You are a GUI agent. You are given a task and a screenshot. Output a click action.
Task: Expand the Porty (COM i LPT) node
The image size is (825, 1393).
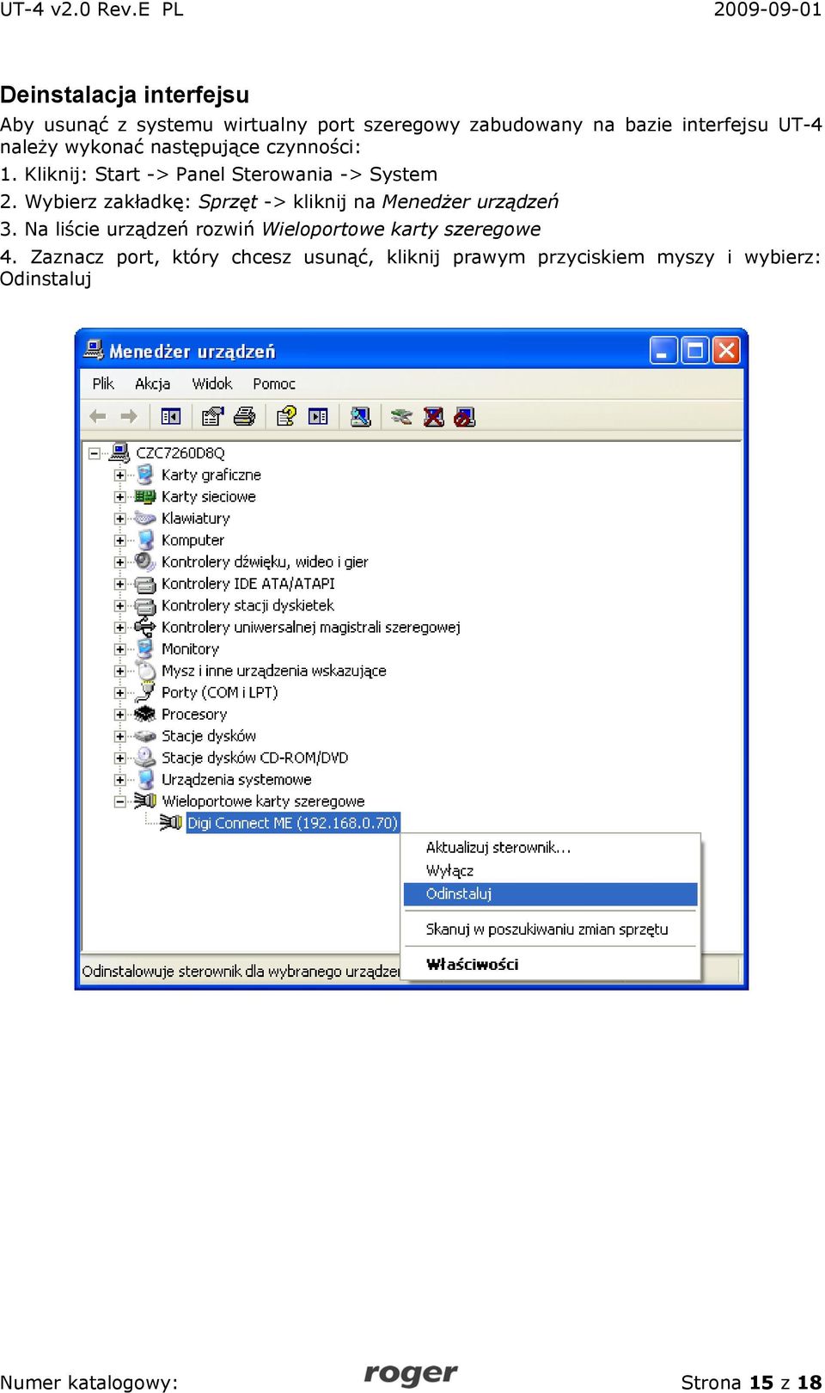[120, 692]
